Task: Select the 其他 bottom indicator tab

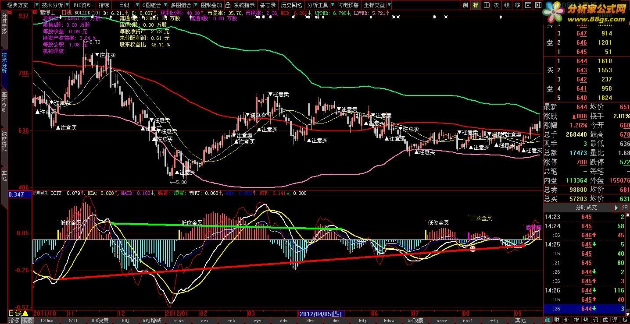Action: point(520,320)
